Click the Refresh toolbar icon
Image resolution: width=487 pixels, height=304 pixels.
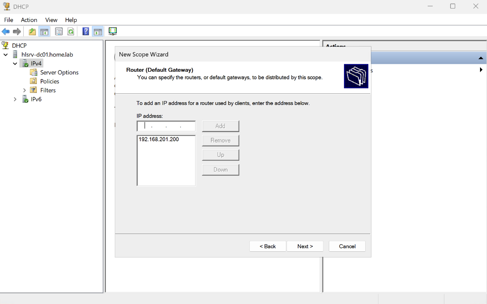(x=71, y=32)
